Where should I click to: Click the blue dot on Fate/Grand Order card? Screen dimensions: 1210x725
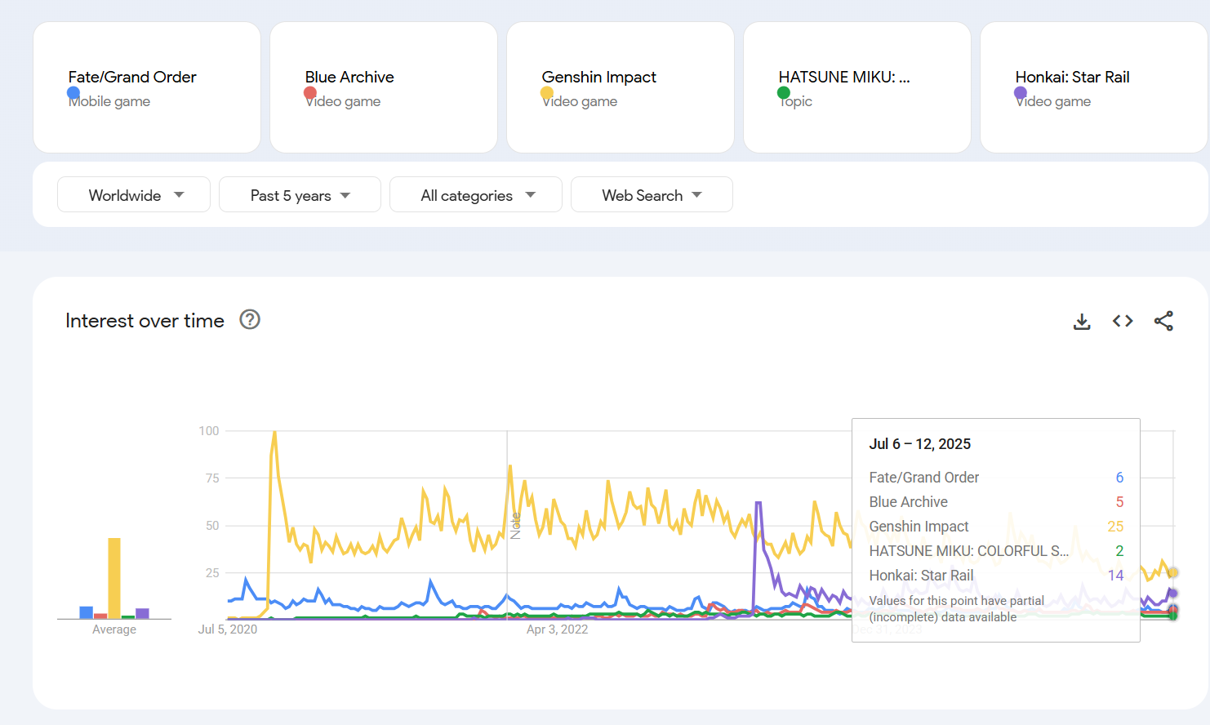(x=73, y=93)
